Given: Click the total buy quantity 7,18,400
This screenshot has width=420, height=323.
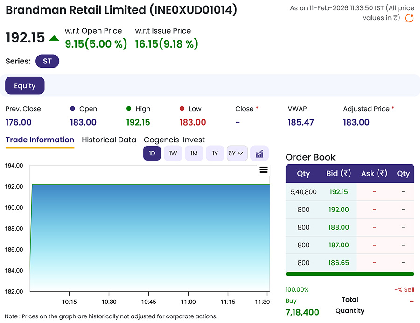Looking at the screenshot, I should 302,312.
